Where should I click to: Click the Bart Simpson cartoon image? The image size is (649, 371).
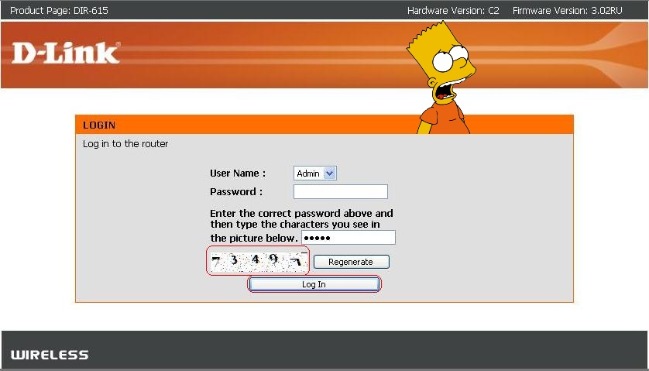point(442,78)
